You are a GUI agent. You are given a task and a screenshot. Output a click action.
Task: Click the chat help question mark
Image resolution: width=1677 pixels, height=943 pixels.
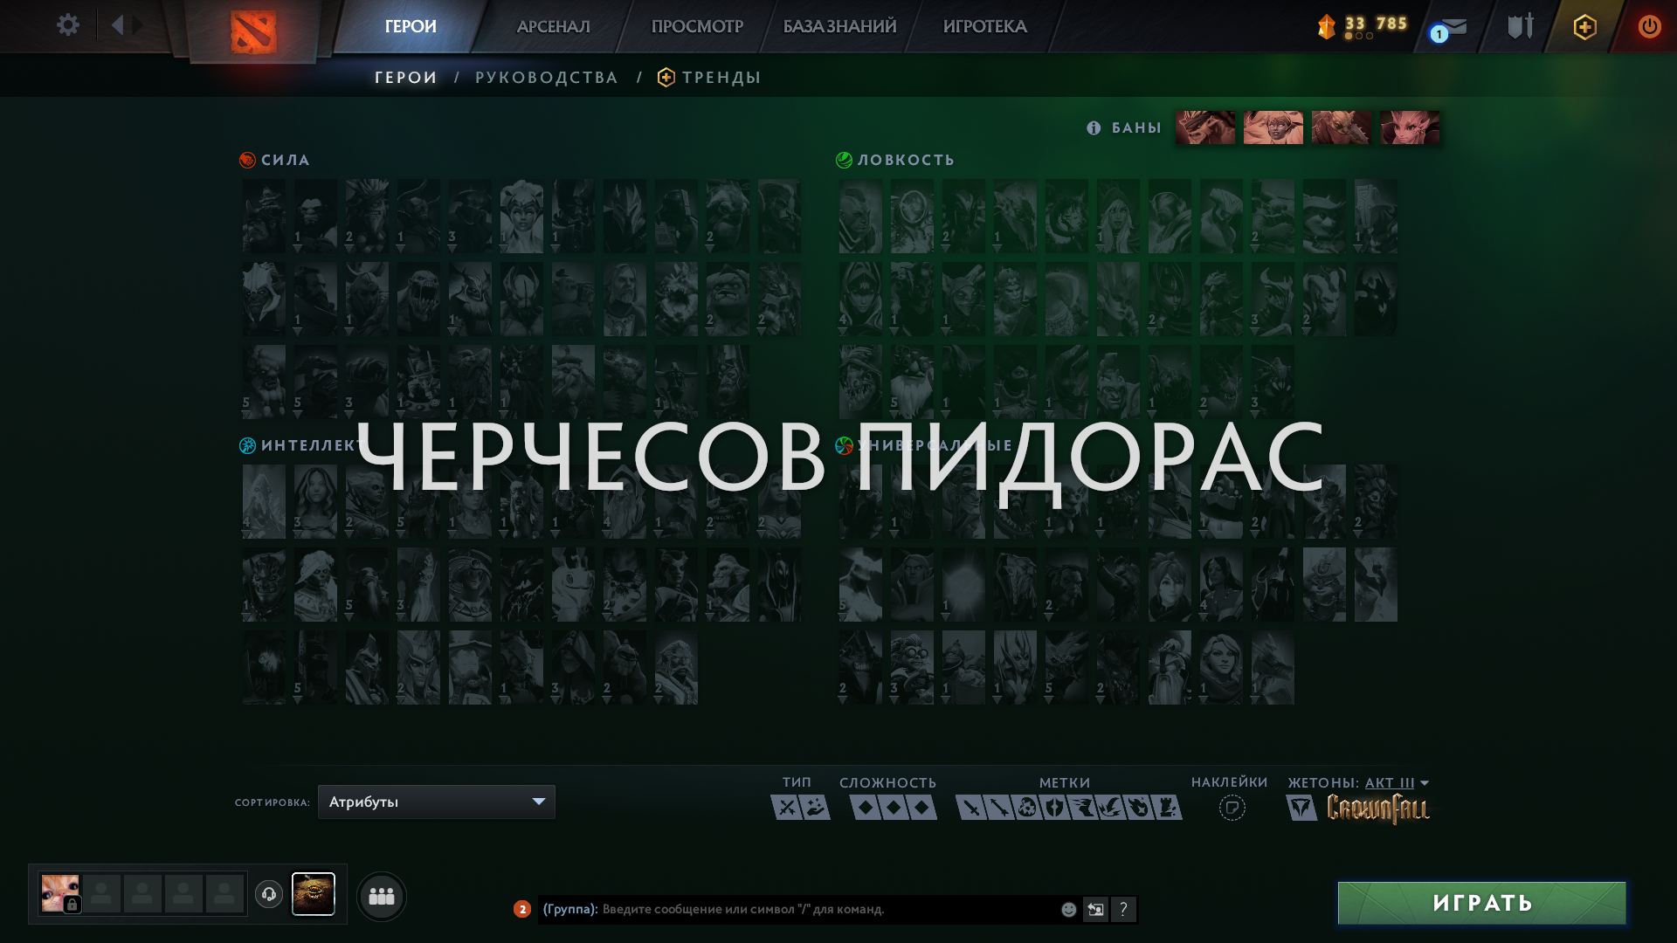[1123, 909]
